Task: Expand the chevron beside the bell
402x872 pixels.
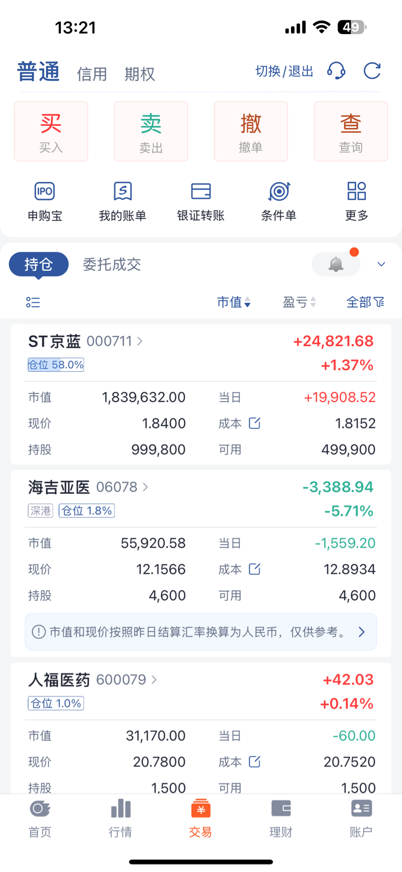Action: point(381,264)
